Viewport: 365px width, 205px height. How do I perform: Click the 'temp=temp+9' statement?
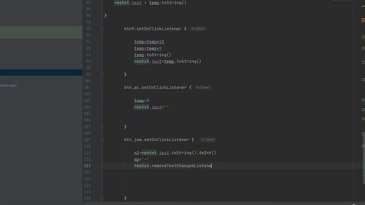click(148, 48)
